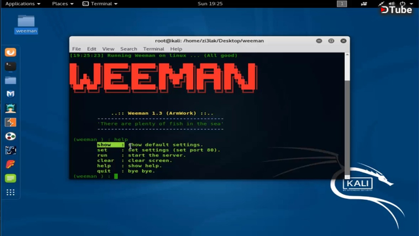
Task: Launch Burp Suite icon in dock
Action: pyautogui.click(x=10, y=123)
